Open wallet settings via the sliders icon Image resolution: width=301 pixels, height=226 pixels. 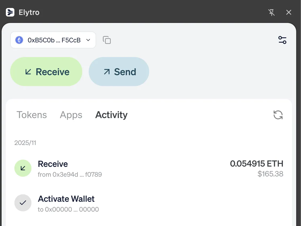click(282, 40)
